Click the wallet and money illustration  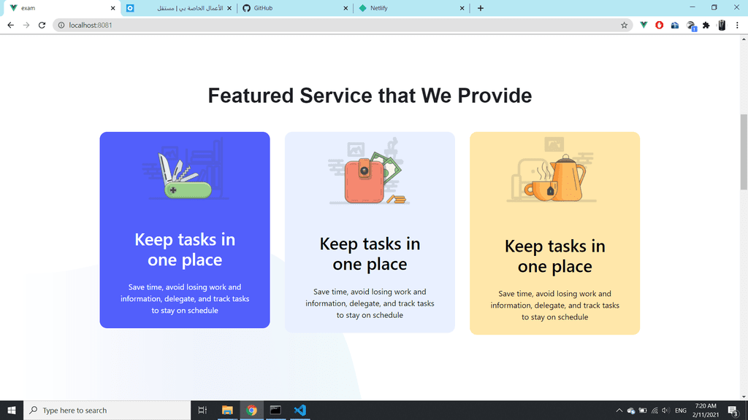point(369,171)
